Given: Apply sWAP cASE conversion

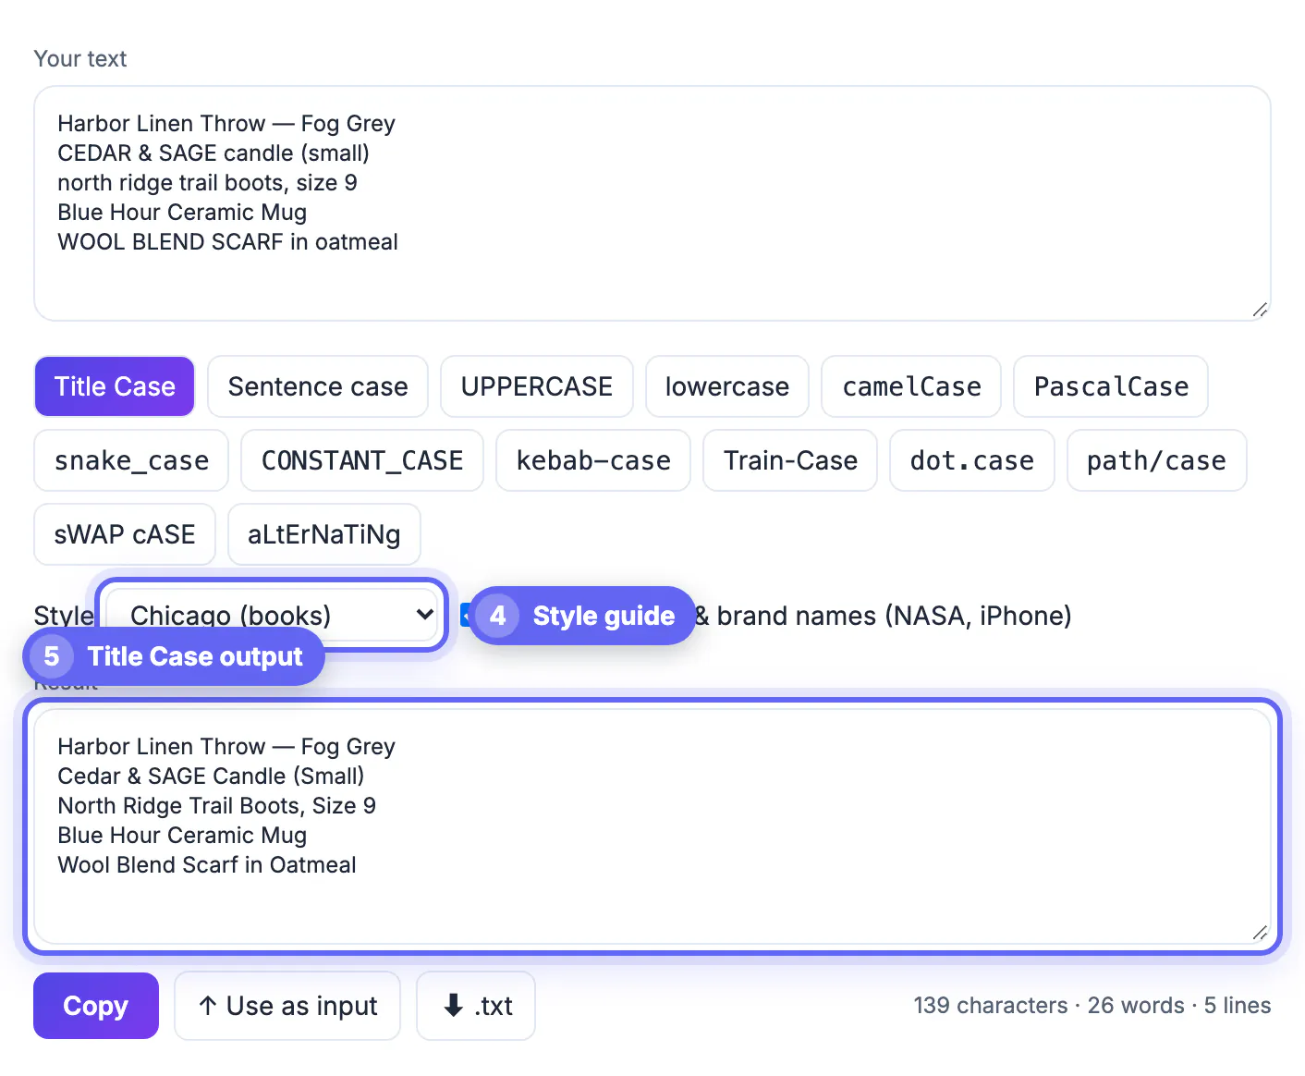Looking at the screenshot, I should tap(125, 534).
